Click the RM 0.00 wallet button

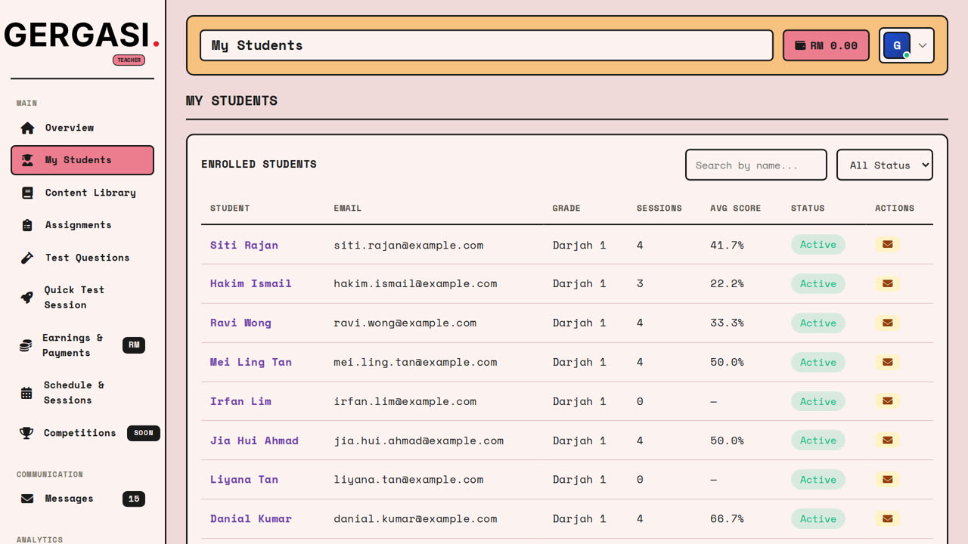click(x=826, y=45)
